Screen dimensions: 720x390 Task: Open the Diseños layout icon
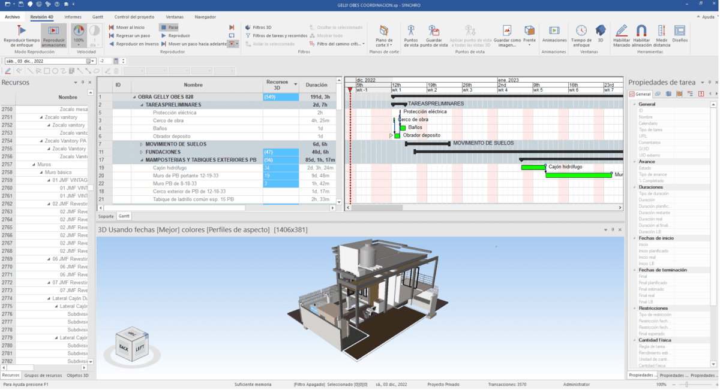click(680, 31)
